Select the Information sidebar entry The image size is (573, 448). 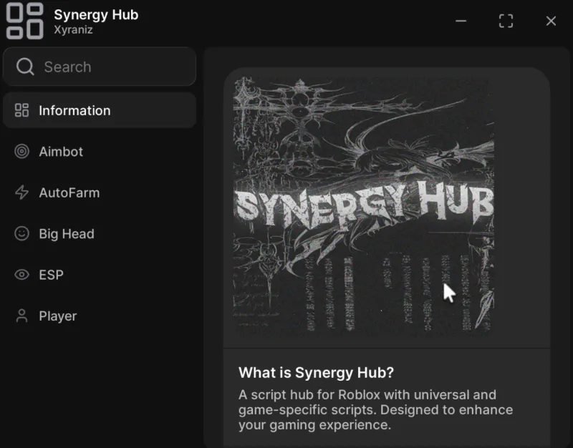pyautogui.click(x=74, y=110)
